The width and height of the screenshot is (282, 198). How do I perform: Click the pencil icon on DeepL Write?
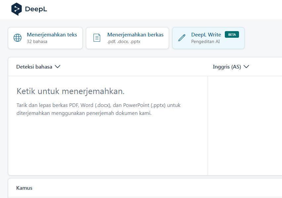click(182, 38)
